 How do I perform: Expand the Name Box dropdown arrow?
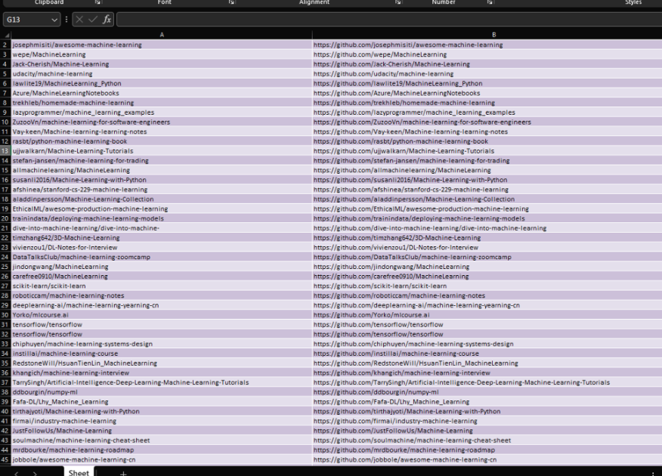pyautogui.click(x=54, y=20)
